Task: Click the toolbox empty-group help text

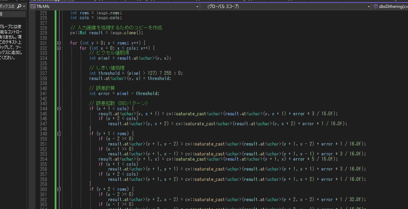Action: 11,42
